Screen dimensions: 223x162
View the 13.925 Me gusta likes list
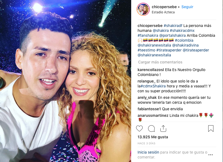click(153, 137)
